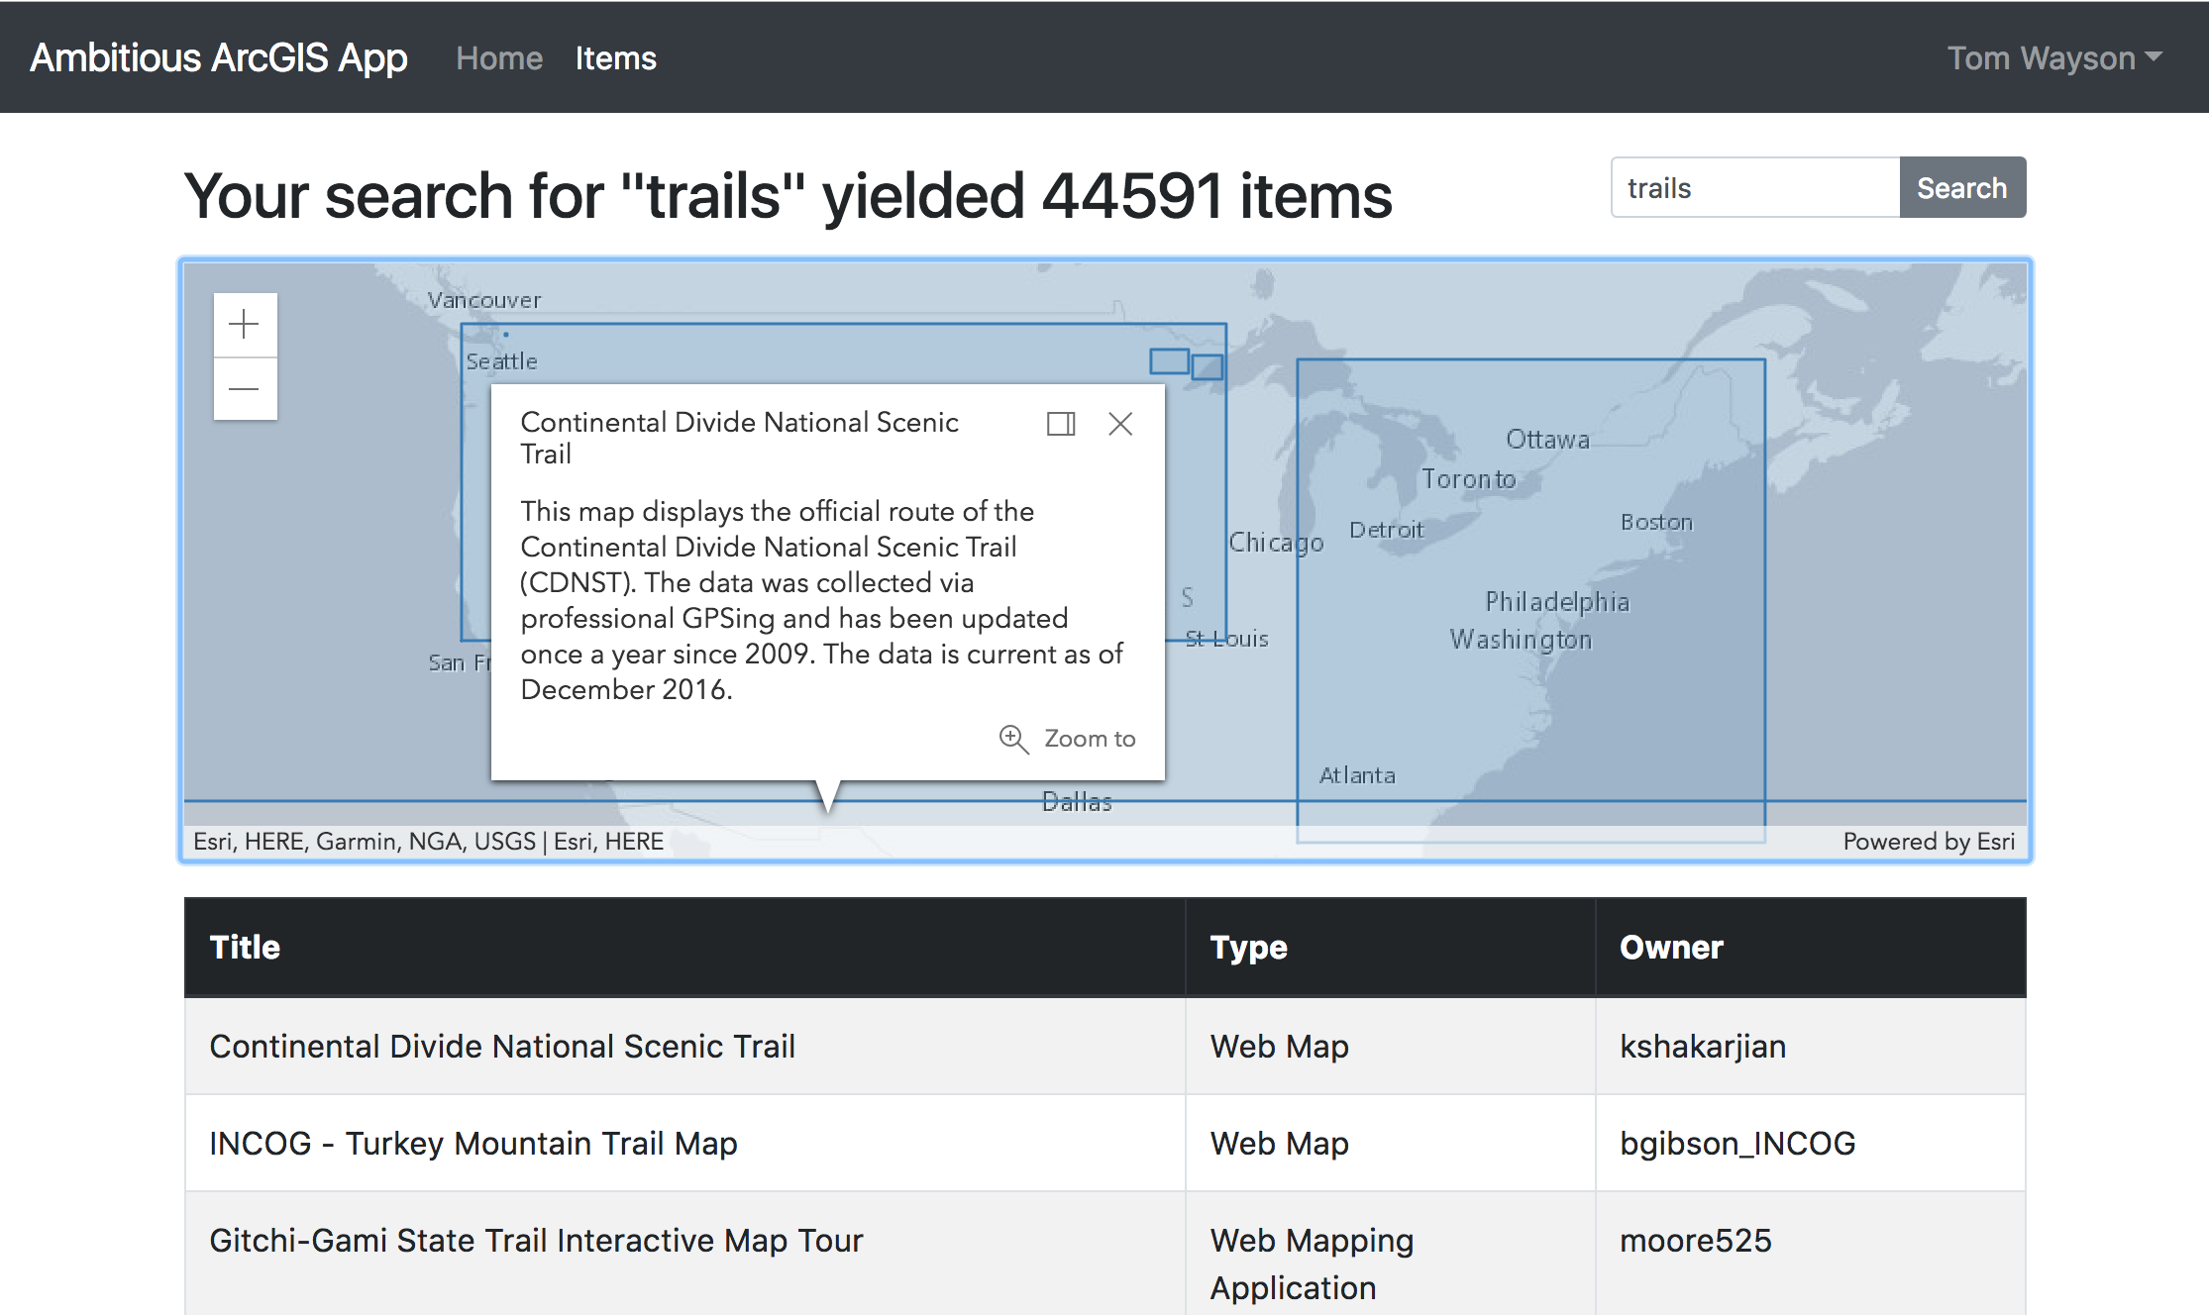The image size is (2209, 1315).
Task: Click the Powered by Esri attribution
Action: [x=1928, y=842]
